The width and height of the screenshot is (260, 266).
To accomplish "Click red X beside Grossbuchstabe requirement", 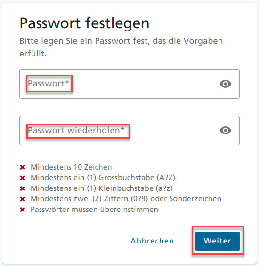I will point(23,178).
